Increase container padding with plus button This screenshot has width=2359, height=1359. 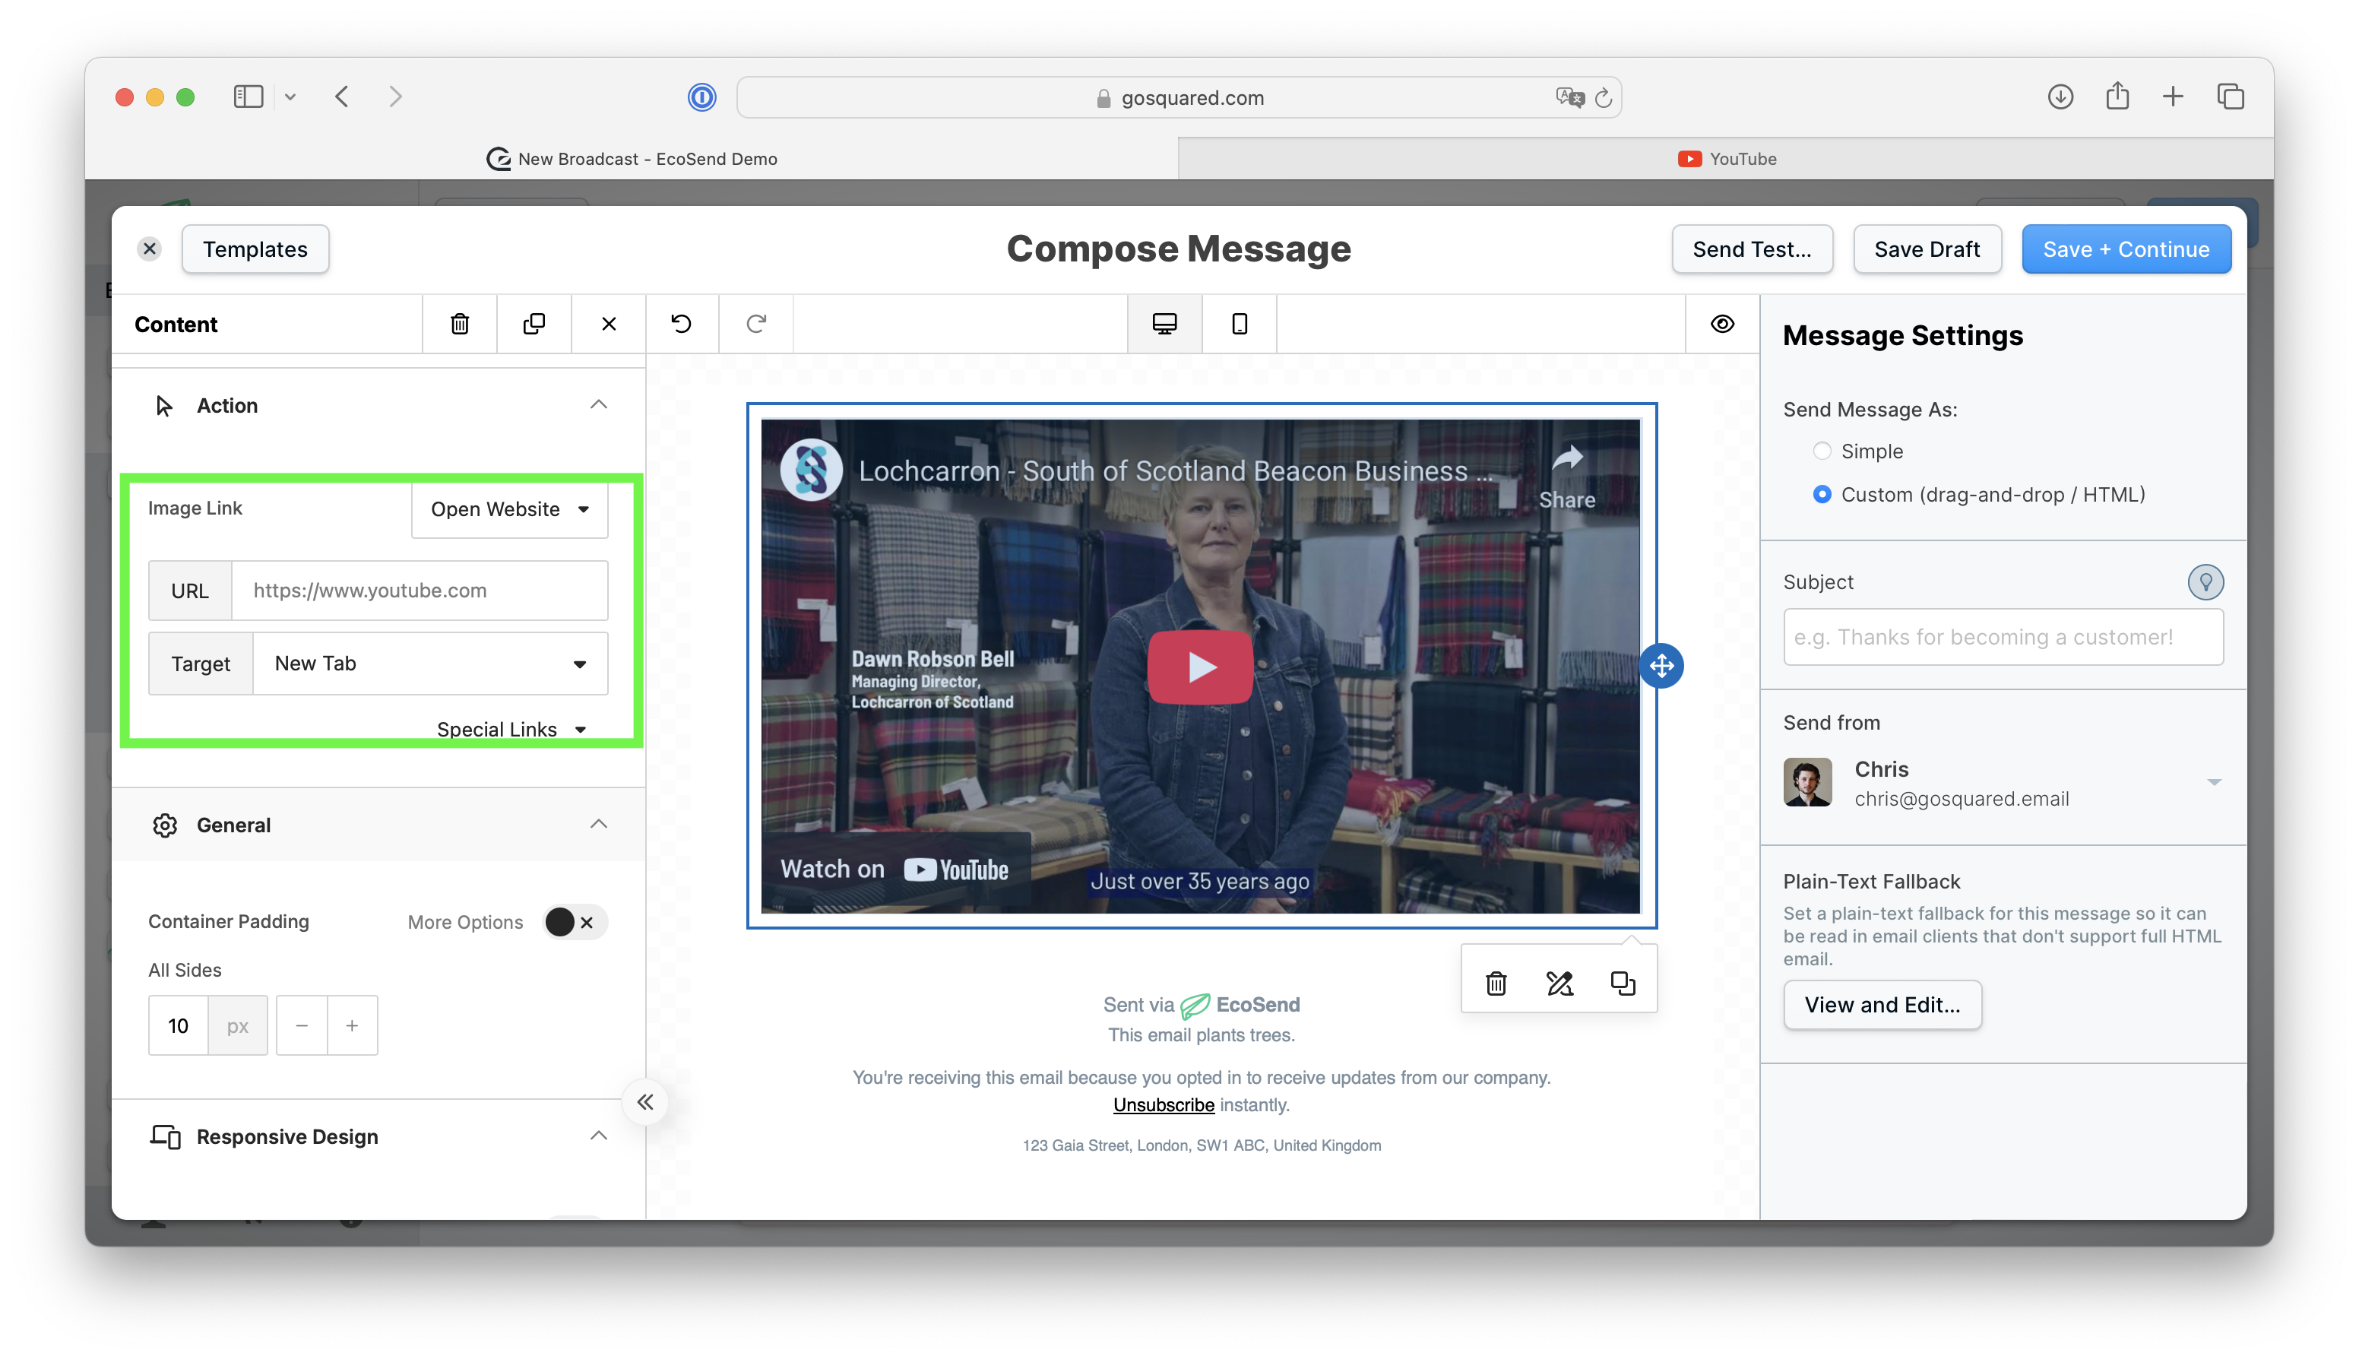(352, 1026)
